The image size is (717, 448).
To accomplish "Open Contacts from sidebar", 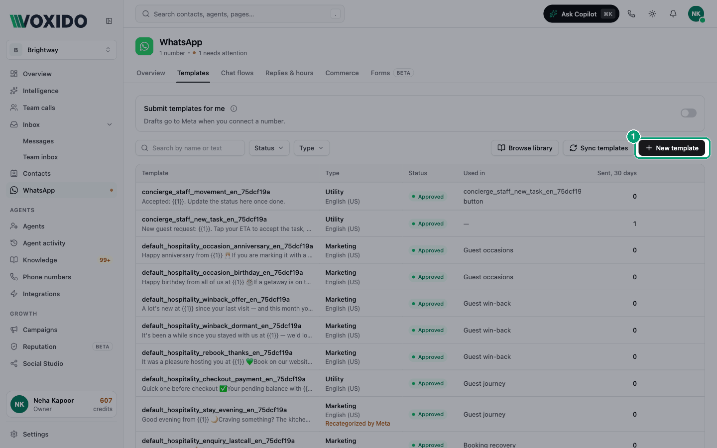I will tap(62, 173).
